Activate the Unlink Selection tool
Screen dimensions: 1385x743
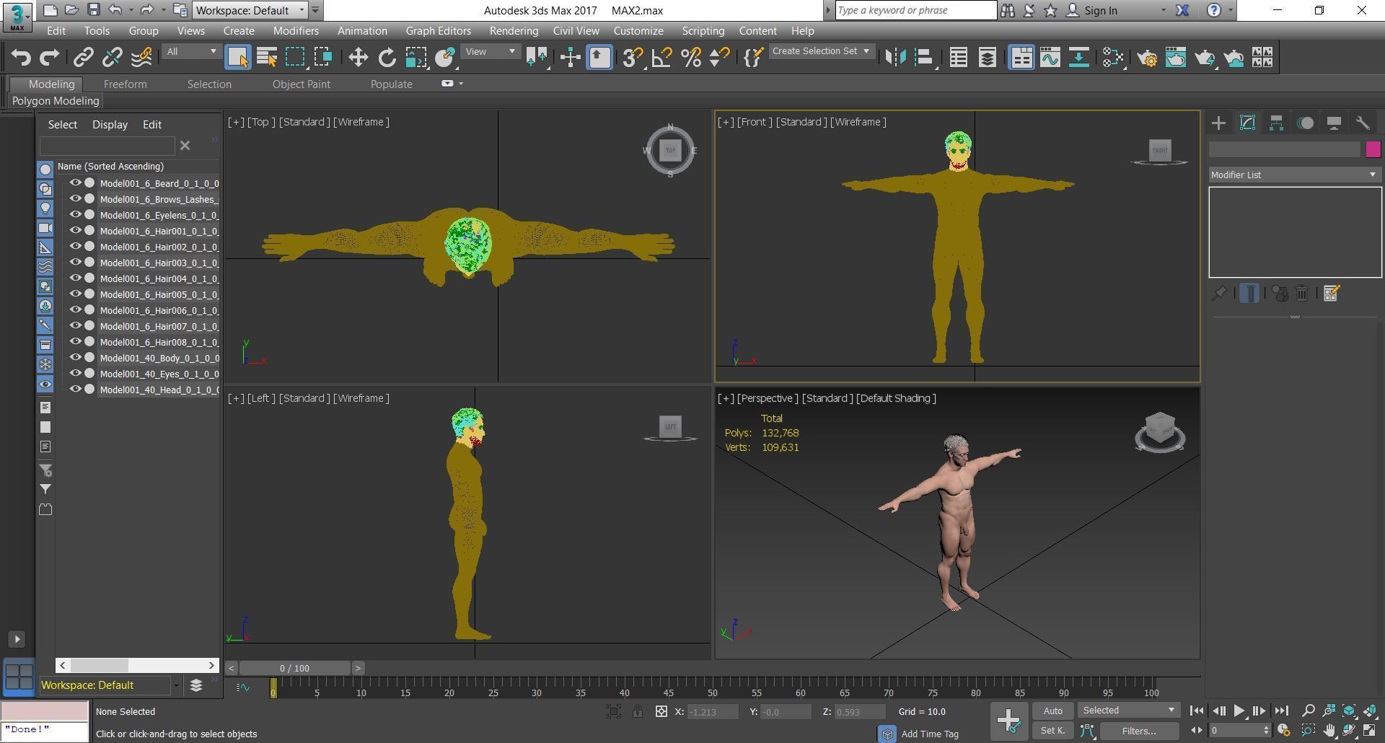tap(113, 58)
